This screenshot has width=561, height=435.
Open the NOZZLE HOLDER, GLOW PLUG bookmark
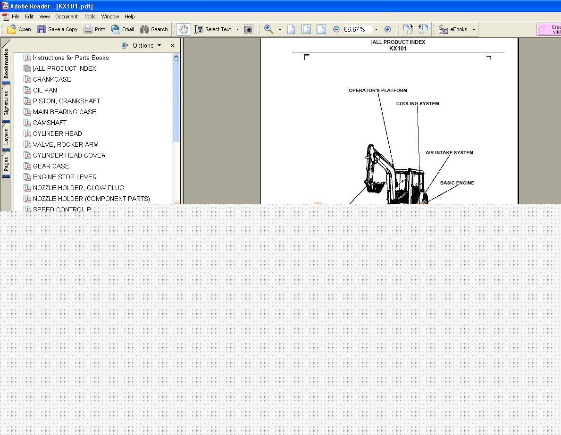point(78,188)
